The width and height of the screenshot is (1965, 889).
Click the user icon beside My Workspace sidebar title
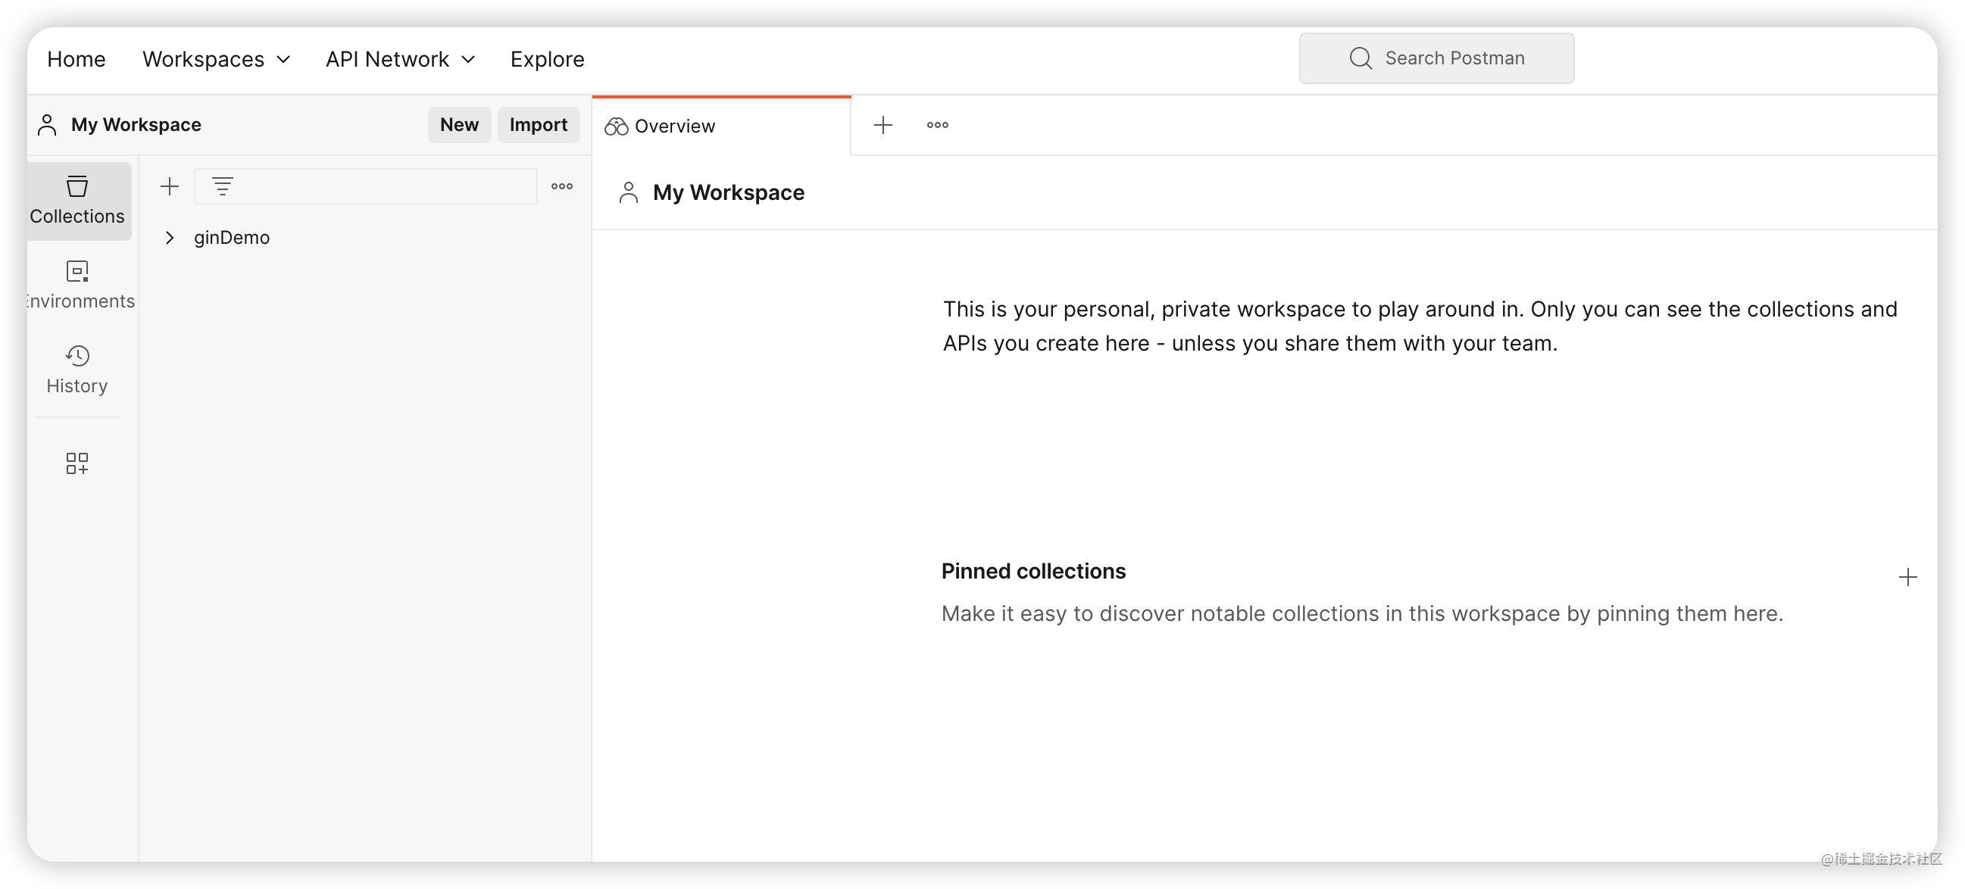click(x=47, y=125)
